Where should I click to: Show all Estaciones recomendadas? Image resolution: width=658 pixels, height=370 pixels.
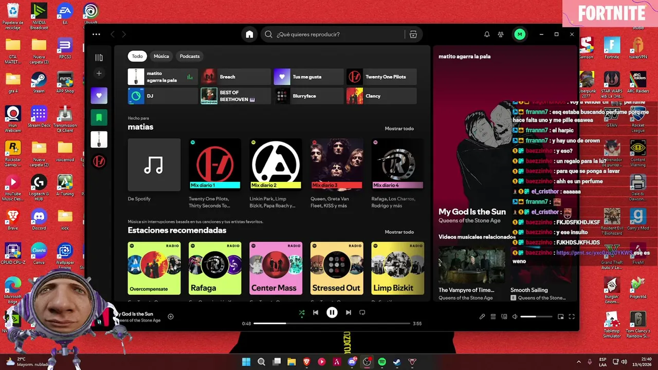tap(399, 232)
